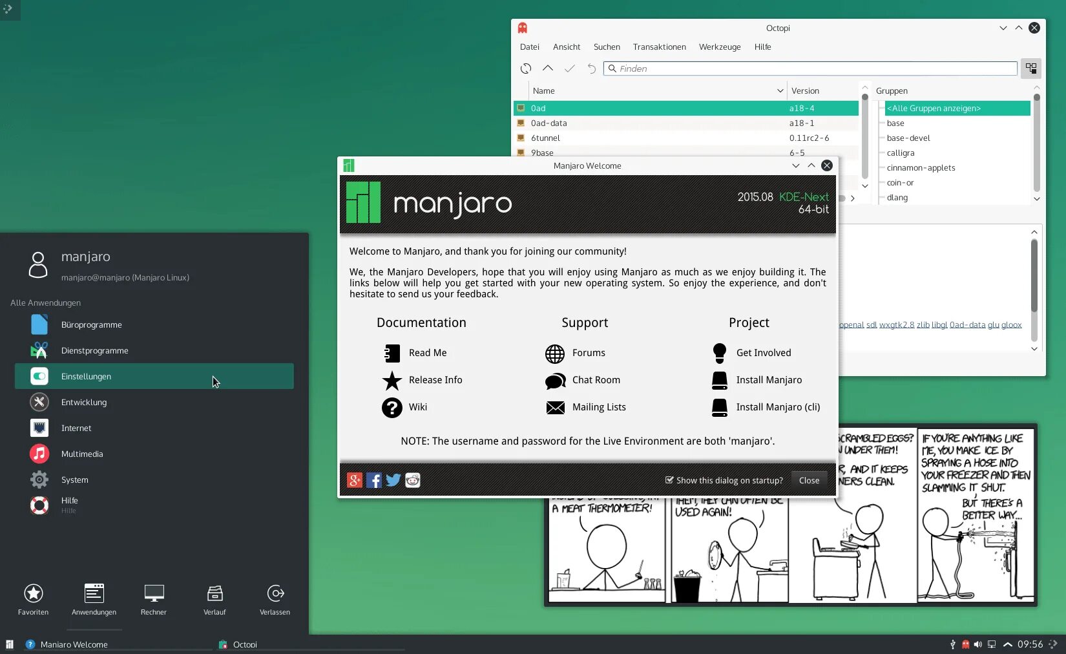The width and height of the screenshot is (1066, 654).
Task: Open the Facebook social icon
Action: (x=374, y=480)
